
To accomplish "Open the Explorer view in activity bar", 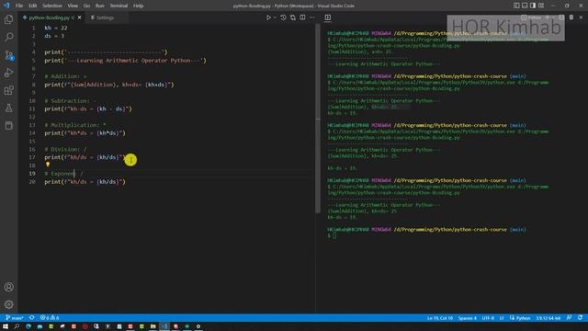I will pos(8,19).
